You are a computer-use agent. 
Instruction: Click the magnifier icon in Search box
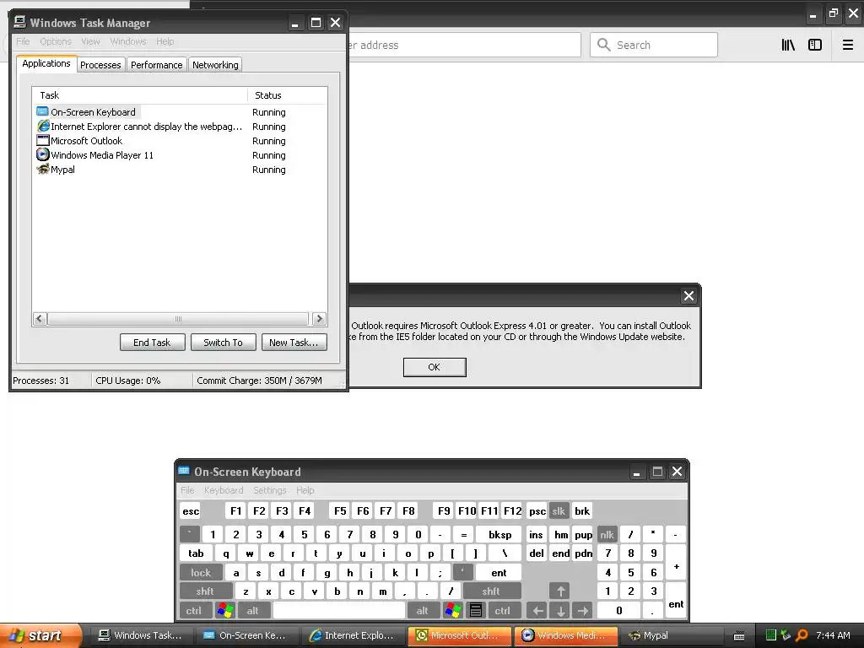[604, 45]
